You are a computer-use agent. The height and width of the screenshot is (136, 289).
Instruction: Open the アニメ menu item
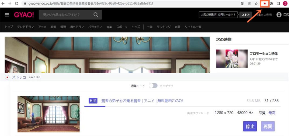click(x=42, y=27)
